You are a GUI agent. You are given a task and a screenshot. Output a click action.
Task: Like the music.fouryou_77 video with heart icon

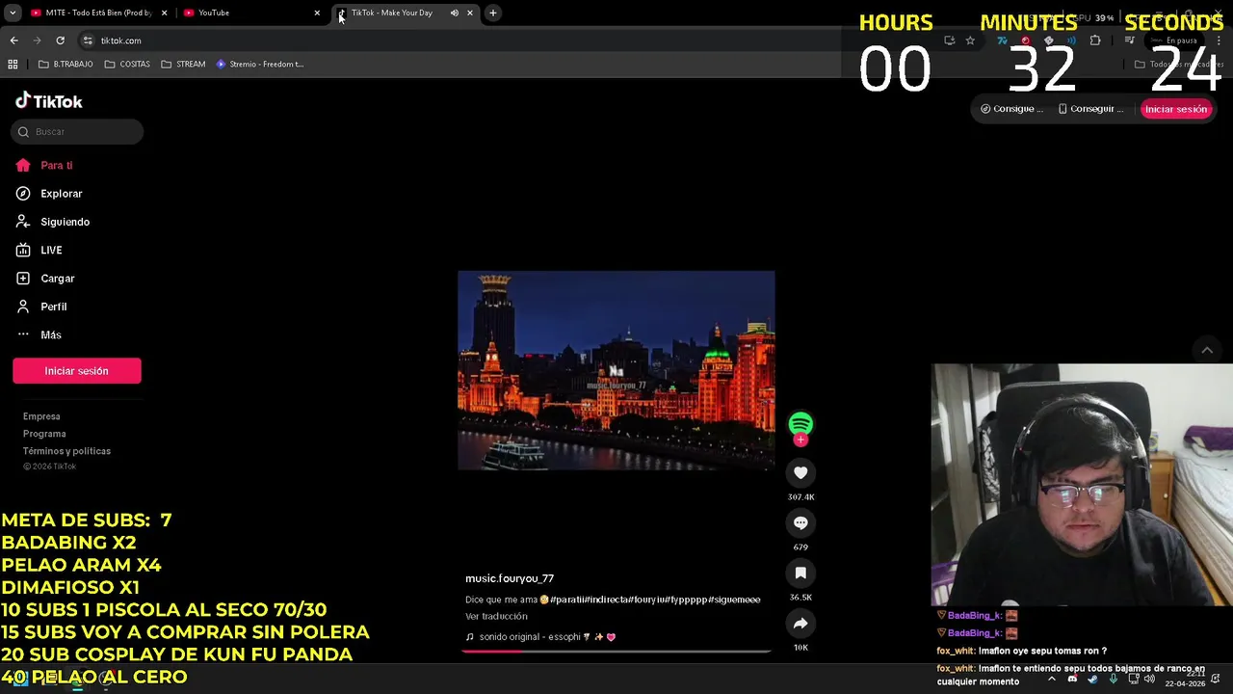(x=800, y=472)
